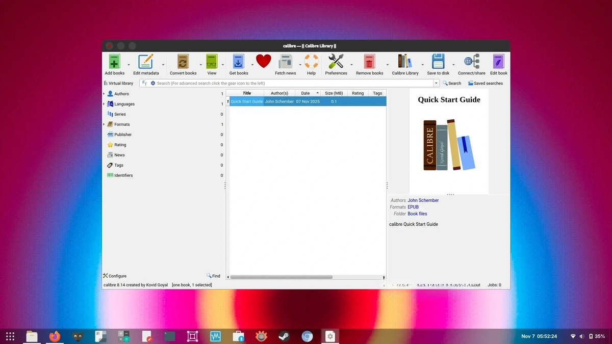612x344 pixels.
Task: Click the Help lifebuoy icon
Action: pos(311,62)
